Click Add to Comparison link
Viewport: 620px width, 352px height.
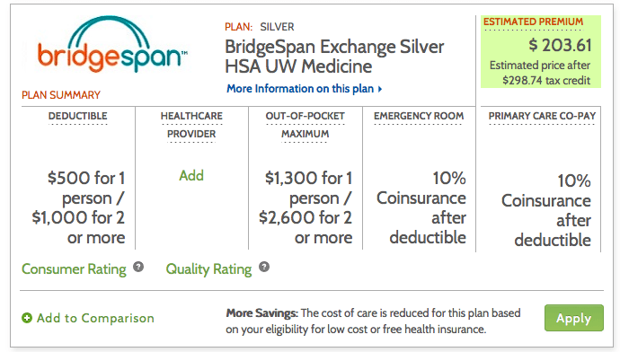[x=95, y=318]
